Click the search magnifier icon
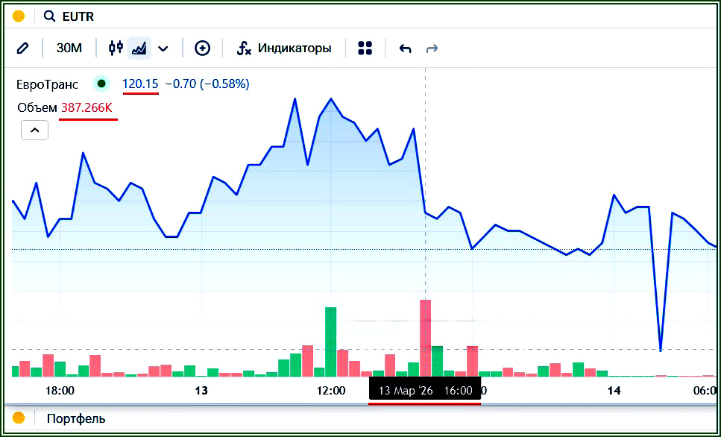Image resolution: width=721 pixels, height=437 pixels. 49,16
